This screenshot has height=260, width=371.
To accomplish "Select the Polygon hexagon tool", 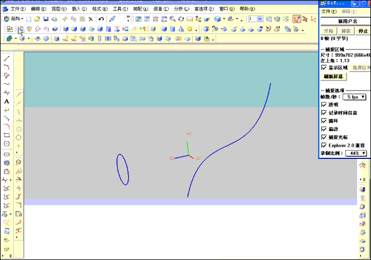I will (x=7, y=144).
